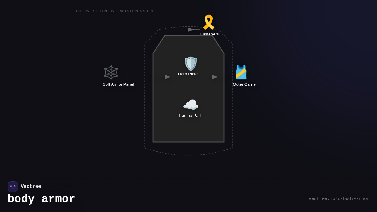Select the Soft Armor Panel label

[118, 84]
